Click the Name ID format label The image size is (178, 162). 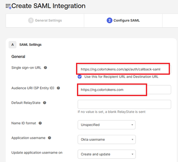pos(24,123)
